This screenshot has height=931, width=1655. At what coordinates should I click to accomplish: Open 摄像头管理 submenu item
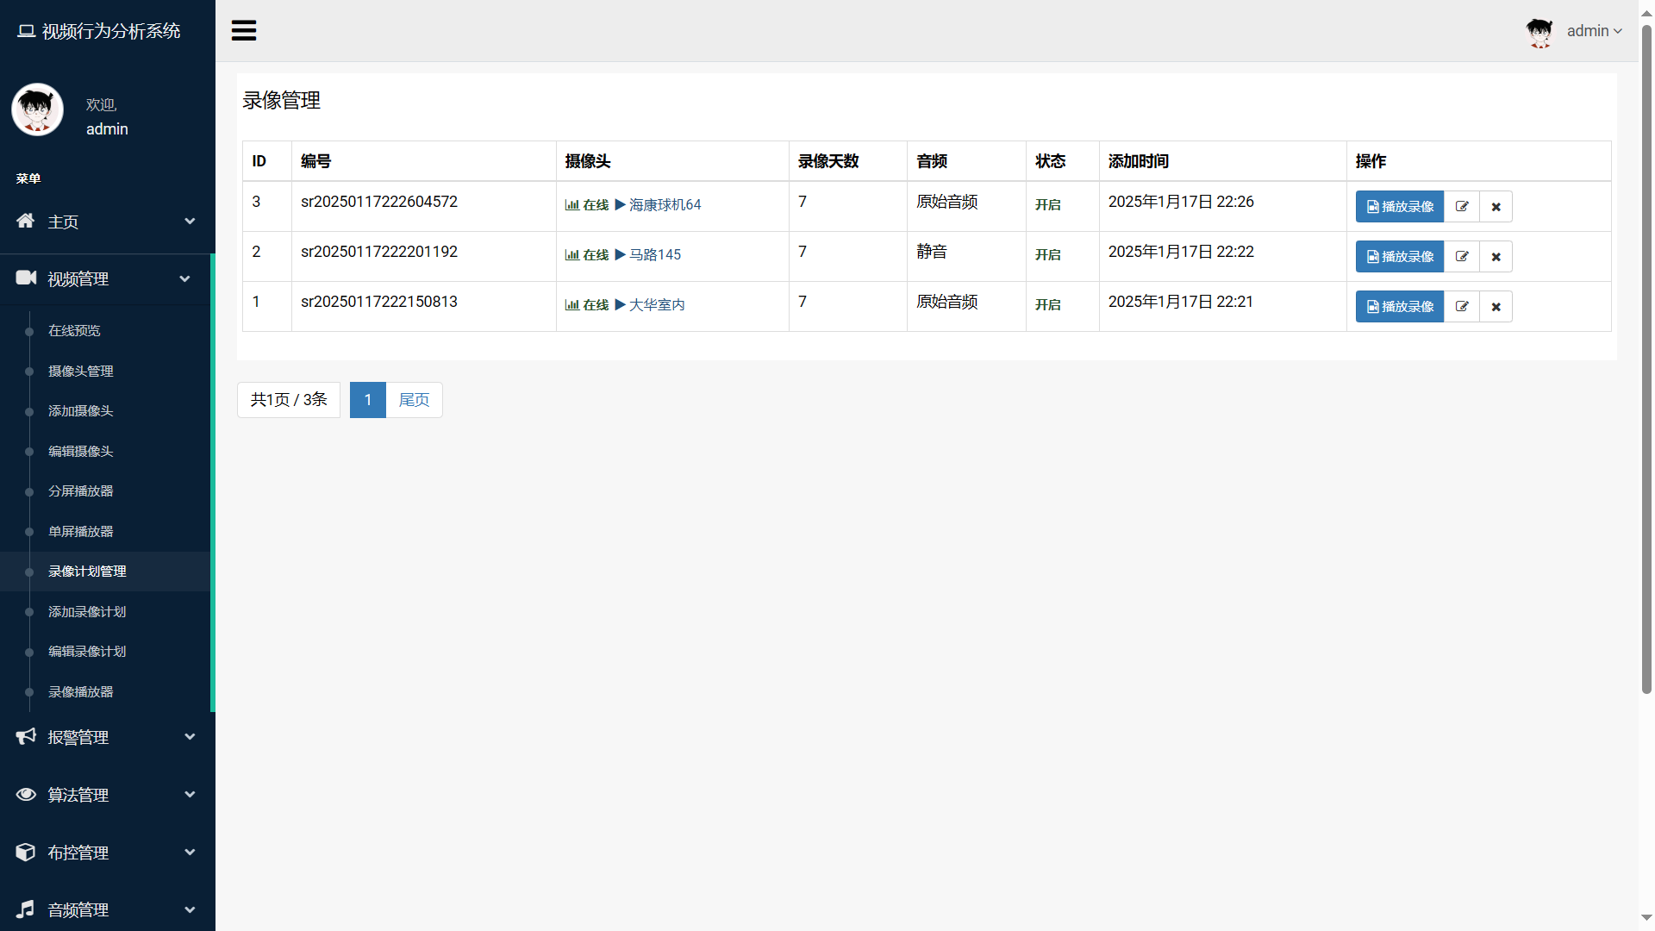81,372
